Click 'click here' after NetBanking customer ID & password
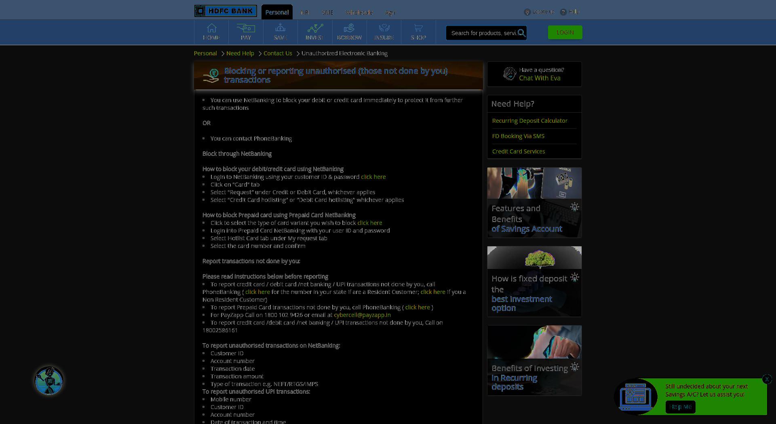This screenshot has width=776, height=424. tap(373, 177)
